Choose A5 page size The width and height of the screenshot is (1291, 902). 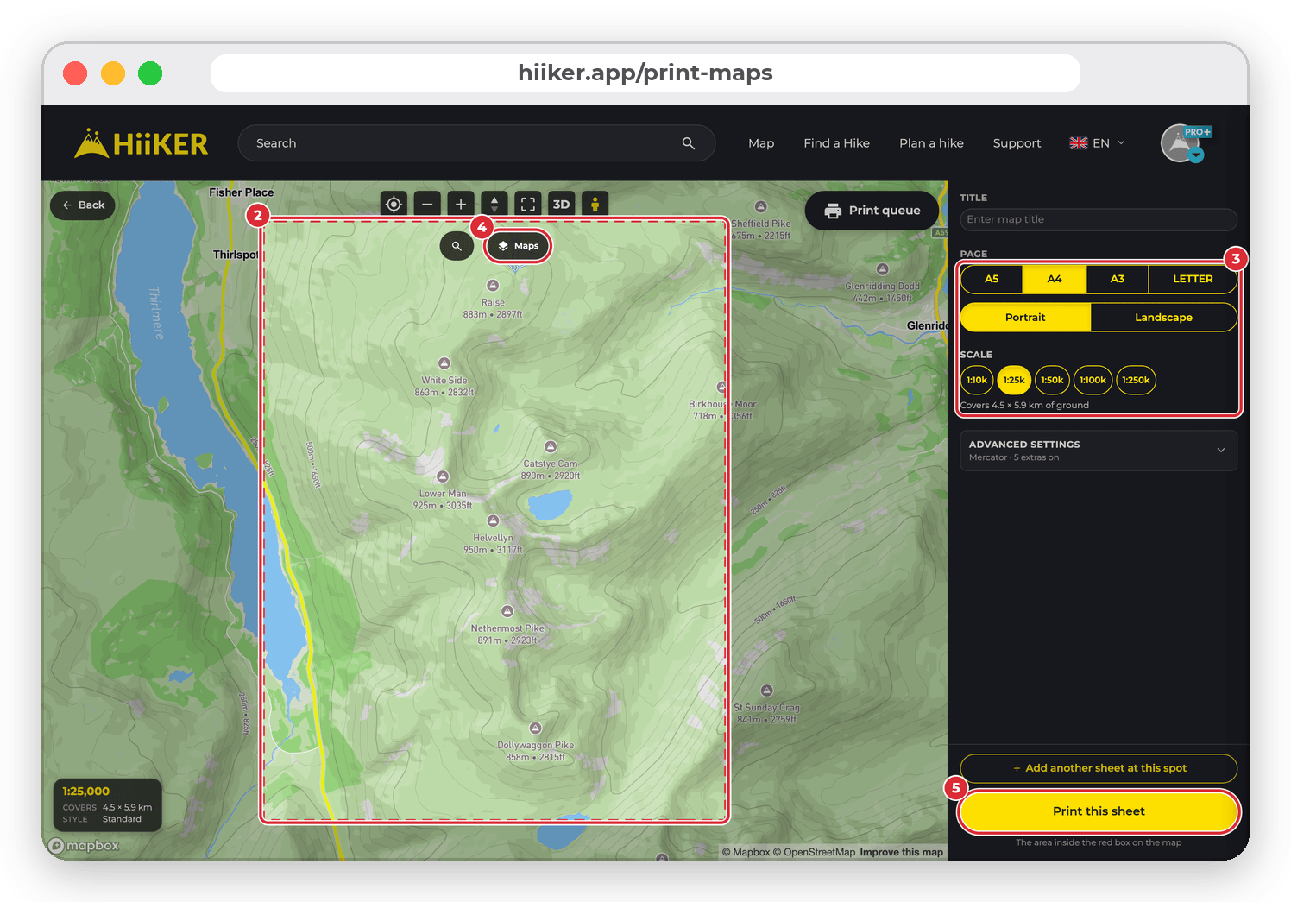(x=992, y=279)
